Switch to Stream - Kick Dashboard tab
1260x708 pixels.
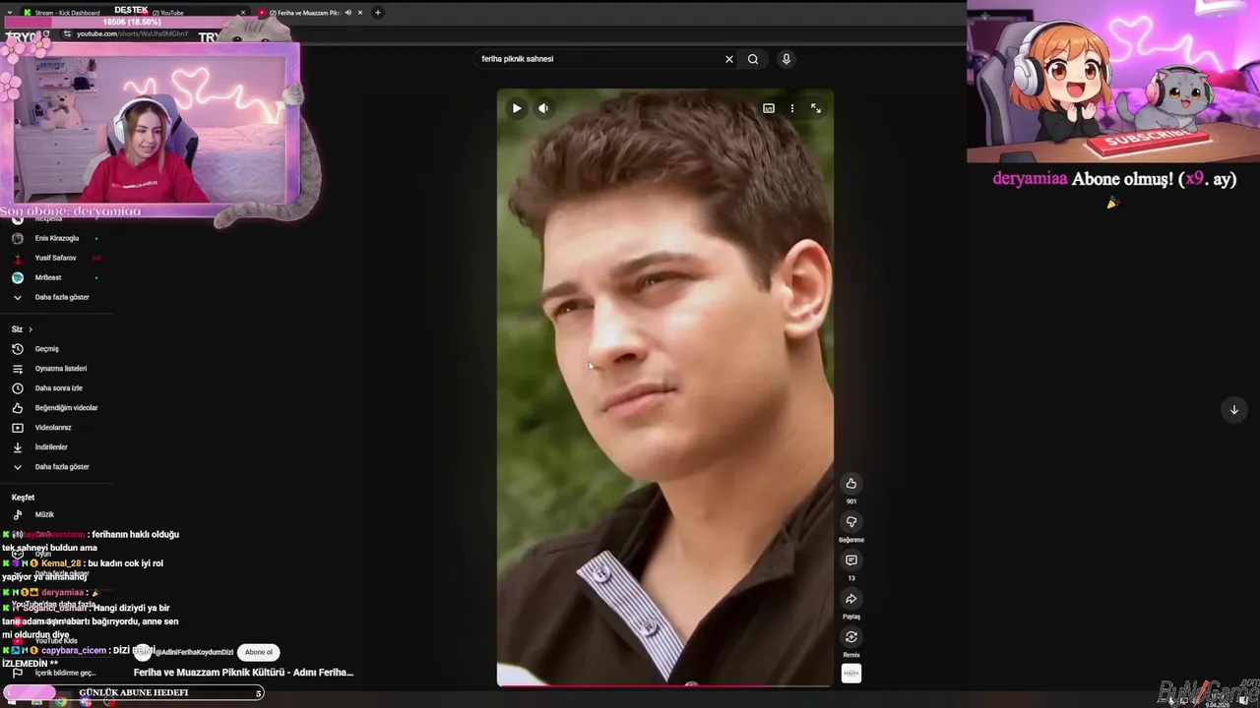[67, 13]
